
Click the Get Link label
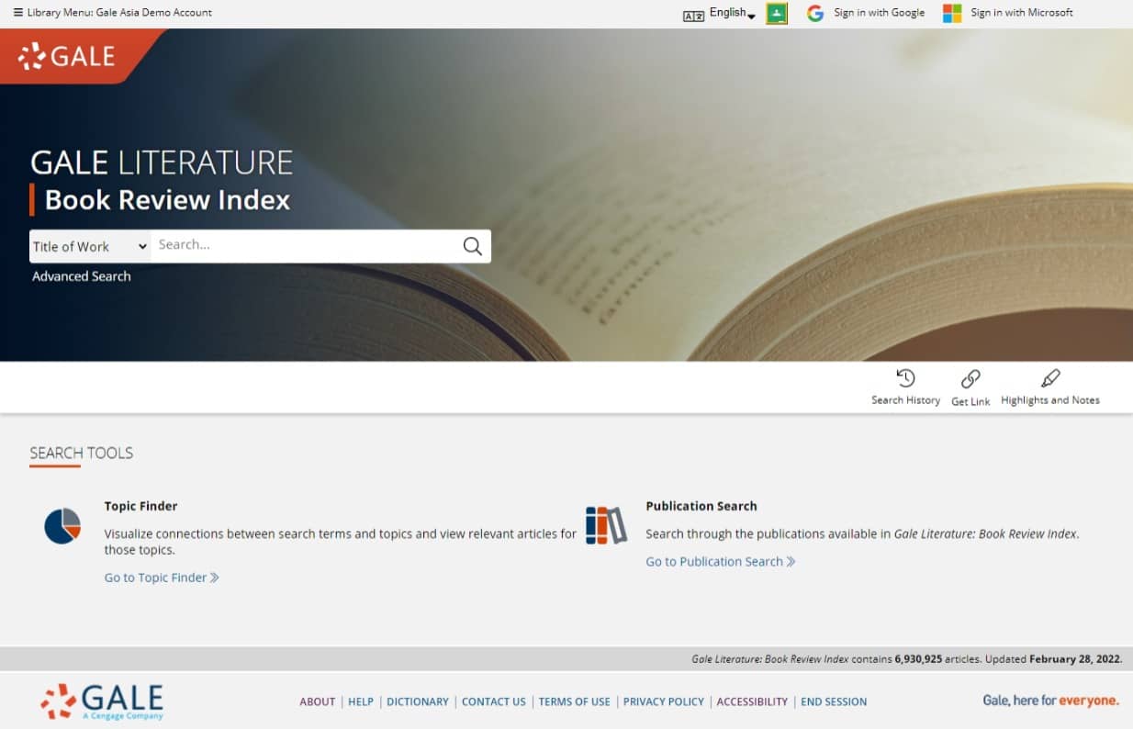click(x=970, y=401)
